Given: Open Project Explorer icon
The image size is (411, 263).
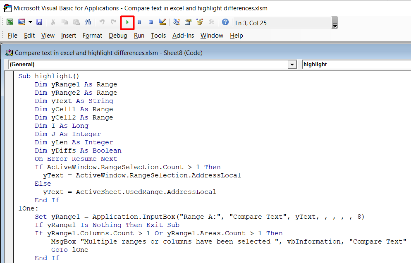Looking at the screenshot, I should [x=177, y=22].
